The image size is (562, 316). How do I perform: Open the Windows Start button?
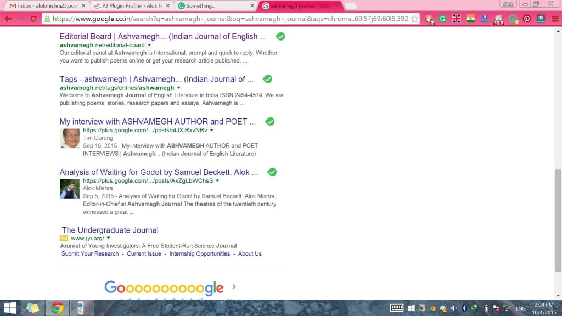(x=10, y=308)
